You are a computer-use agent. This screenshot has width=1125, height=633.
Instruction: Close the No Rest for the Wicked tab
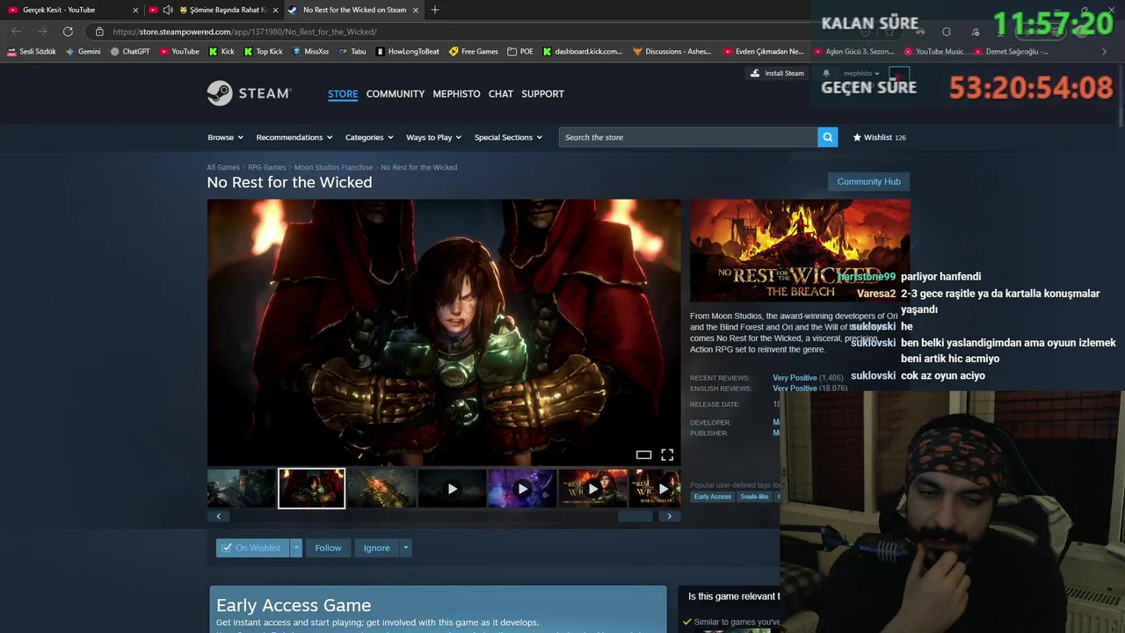[416, 10]
